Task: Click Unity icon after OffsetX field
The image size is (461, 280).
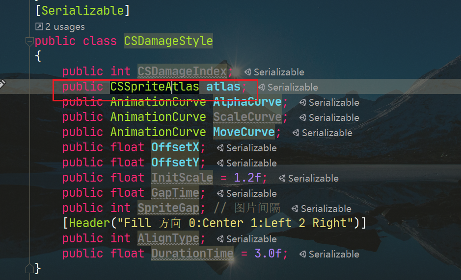Action: tap(220, 148)
